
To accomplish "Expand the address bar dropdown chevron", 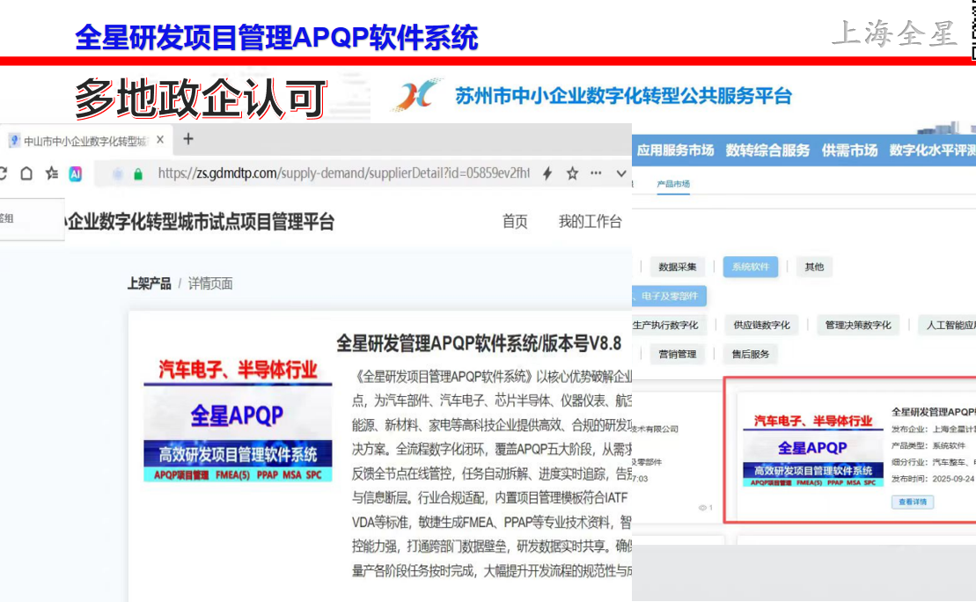I will (620, 173).
